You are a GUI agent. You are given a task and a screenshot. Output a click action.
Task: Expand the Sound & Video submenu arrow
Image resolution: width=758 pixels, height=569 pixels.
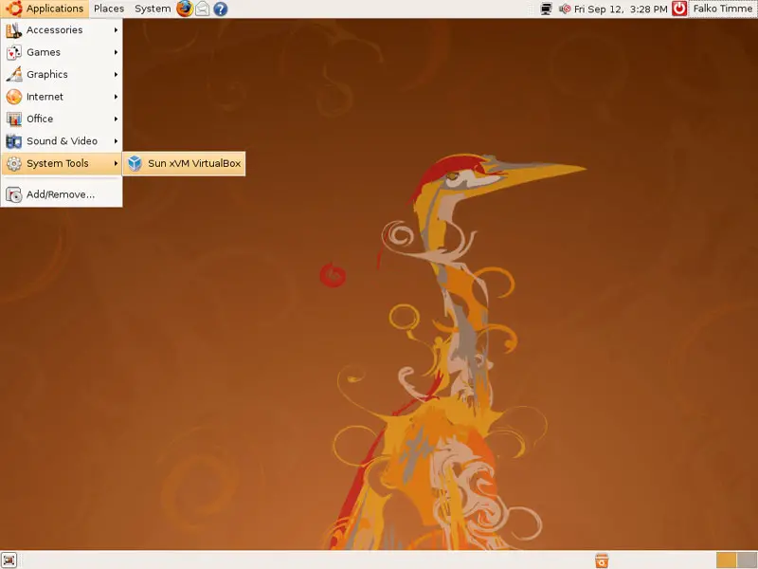click(116, 141)
